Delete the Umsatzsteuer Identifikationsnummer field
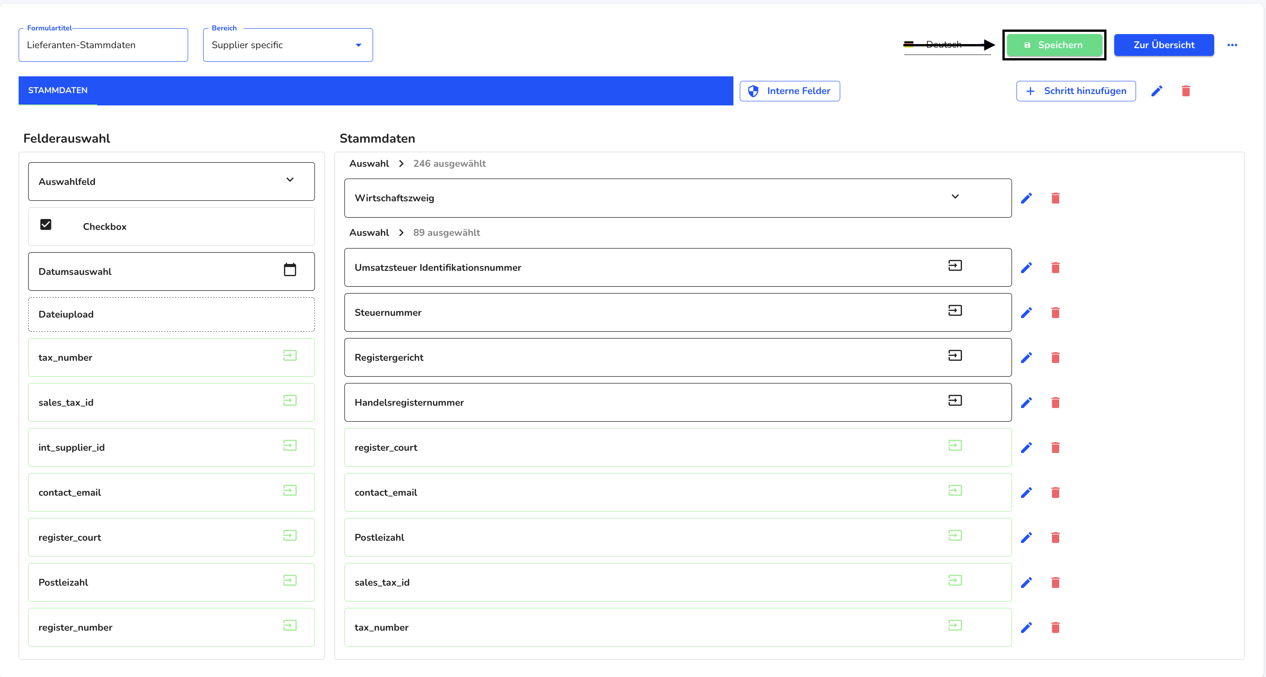This screenshot has width=1266, height=677. click(1055, 268)
